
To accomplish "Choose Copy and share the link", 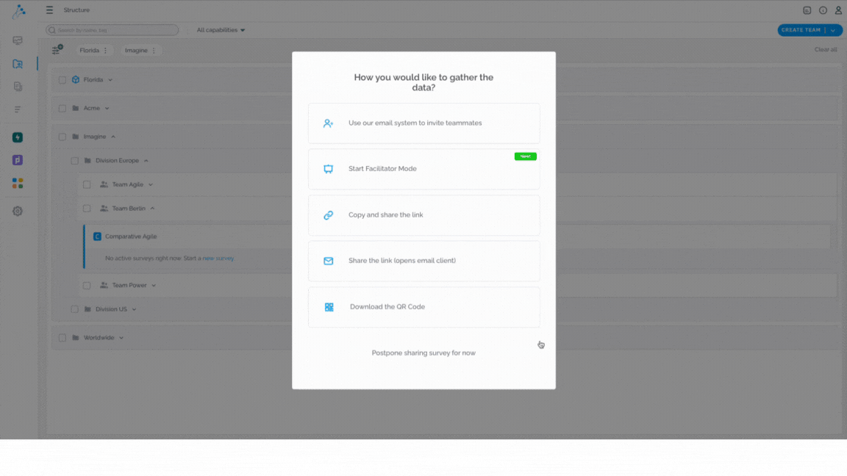I will tap(424, 214).
